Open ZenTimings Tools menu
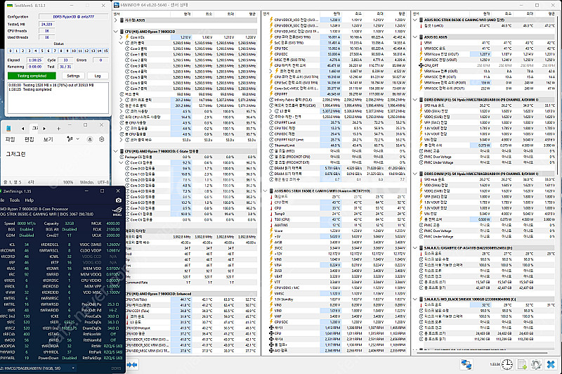562x374 pixels. tap(15, 200)
